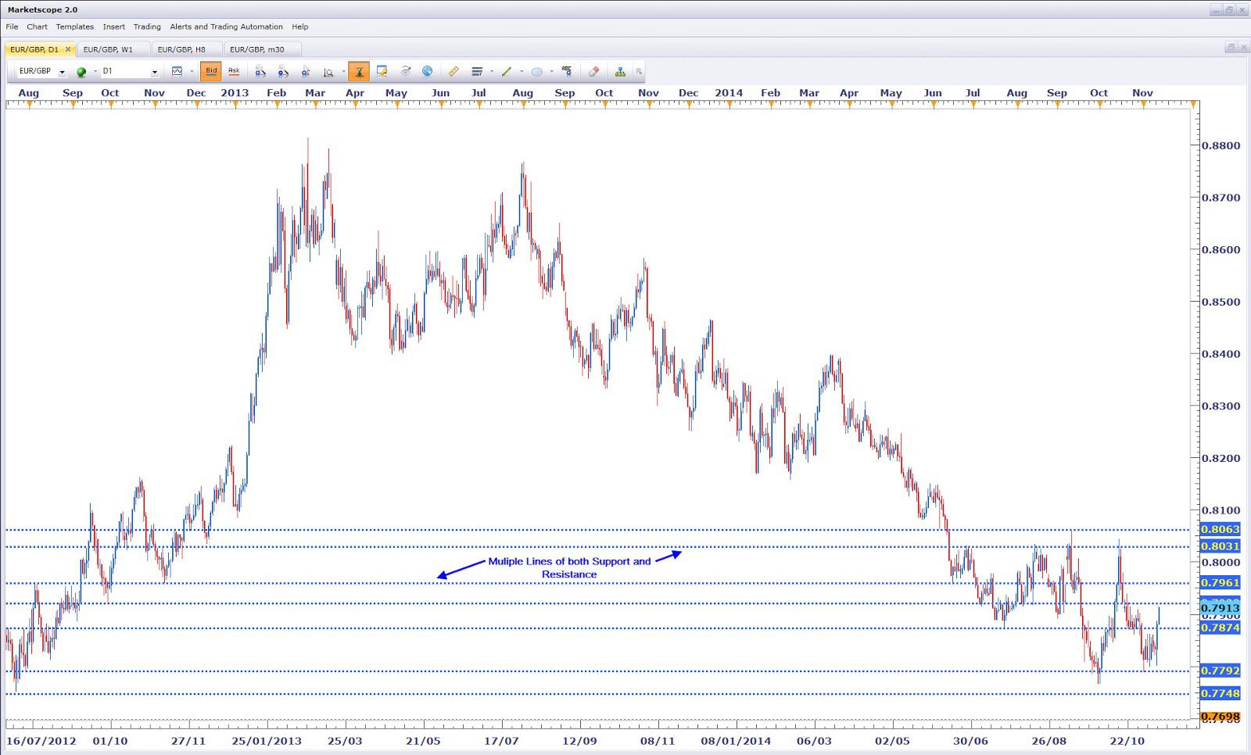Open the D1 timeframe dropdown
The width and height of the screenshot is (1251, 755).
[x=154, y=72]
